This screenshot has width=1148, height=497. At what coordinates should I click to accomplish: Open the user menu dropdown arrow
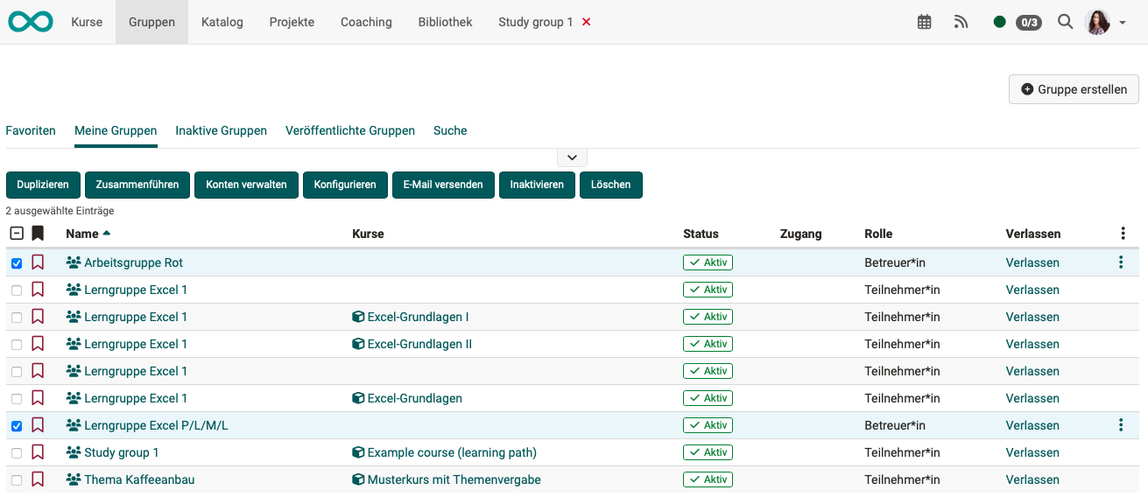click(x=1123, y=23)
